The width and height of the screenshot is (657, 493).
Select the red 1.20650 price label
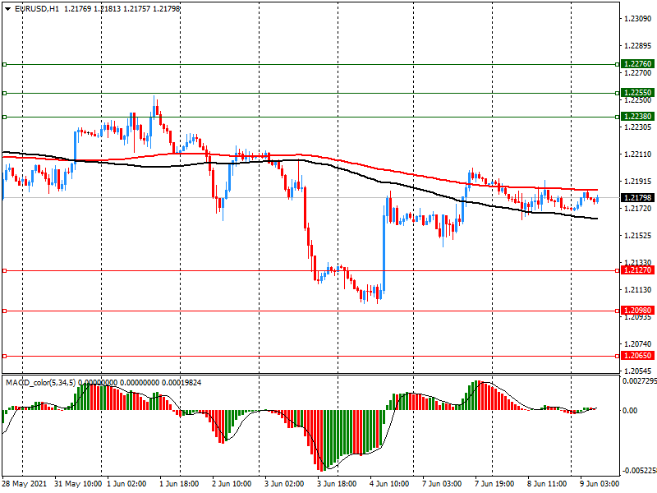(637, 356)
